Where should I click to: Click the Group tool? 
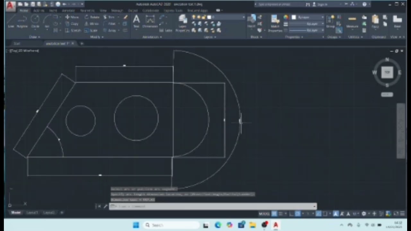(330, 22)
